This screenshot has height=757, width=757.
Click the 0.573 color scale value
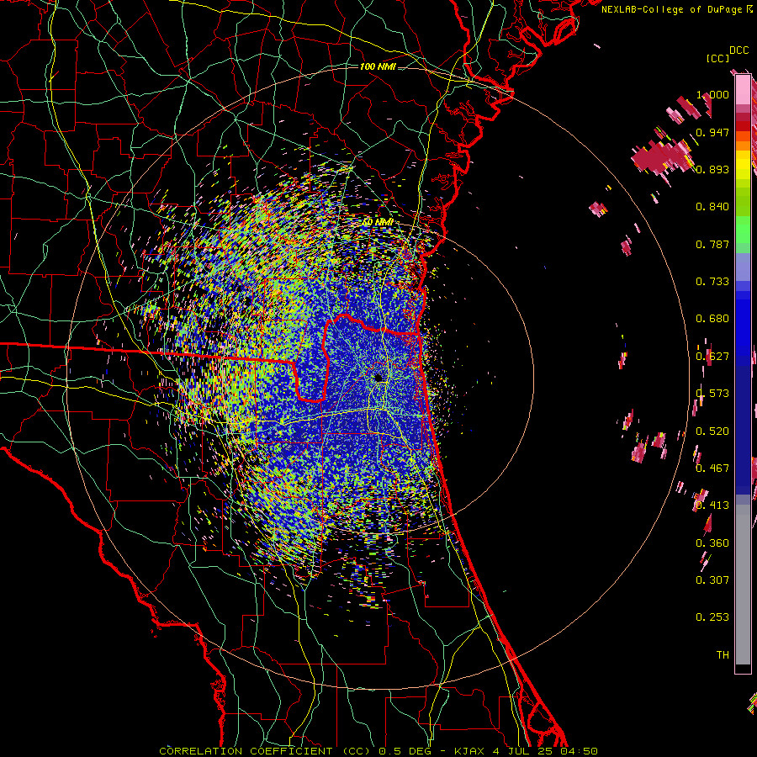(712, 394)
